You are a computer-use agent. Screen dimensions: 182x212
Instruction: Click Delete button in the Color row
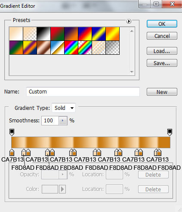(153, 189)
